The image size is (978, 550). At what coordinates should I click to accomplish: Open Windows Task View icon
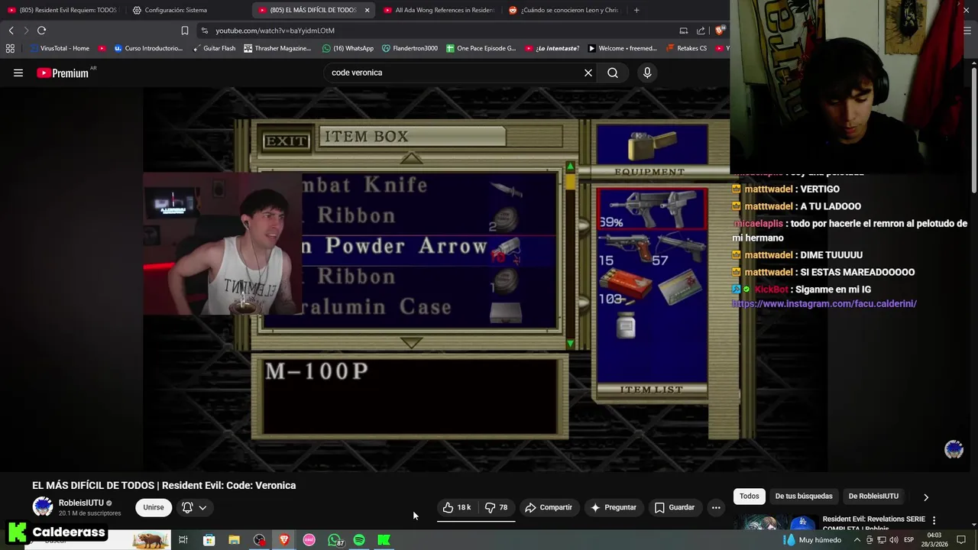point(183,540)
